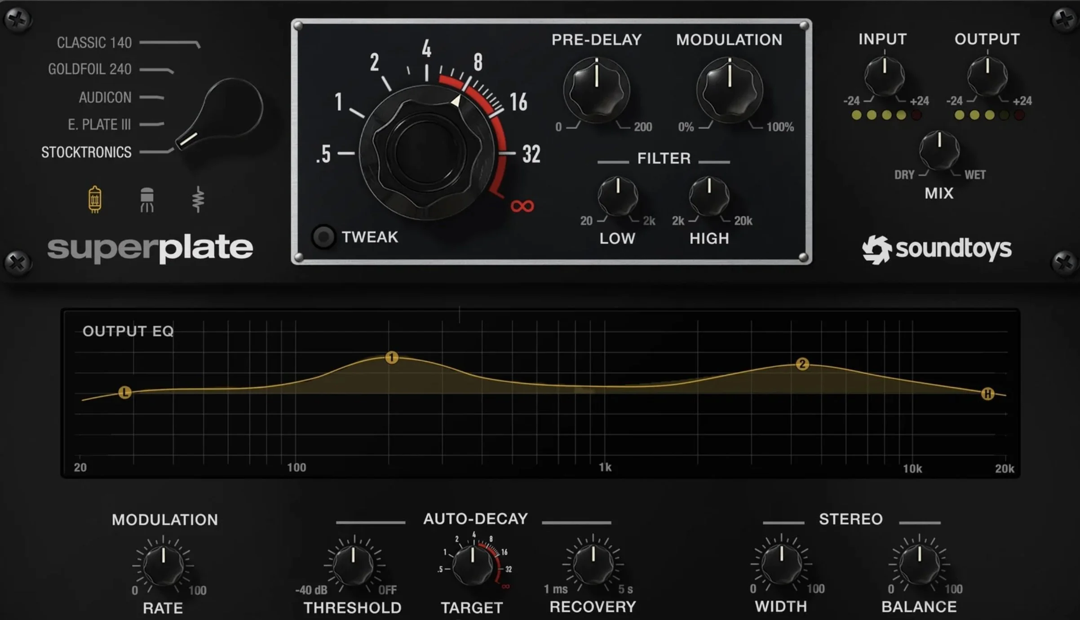1080x620 pixels.
Task: Click the Auto-Decay Threshold knob
Action: coord(353,564)
